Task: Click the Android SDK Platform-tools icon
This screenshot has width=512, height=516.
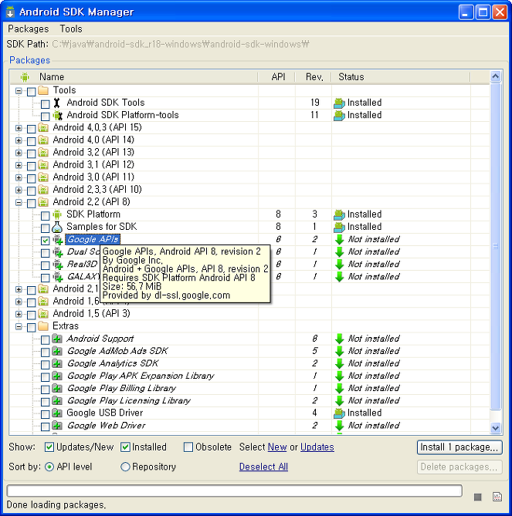Action: coord(58,115)
